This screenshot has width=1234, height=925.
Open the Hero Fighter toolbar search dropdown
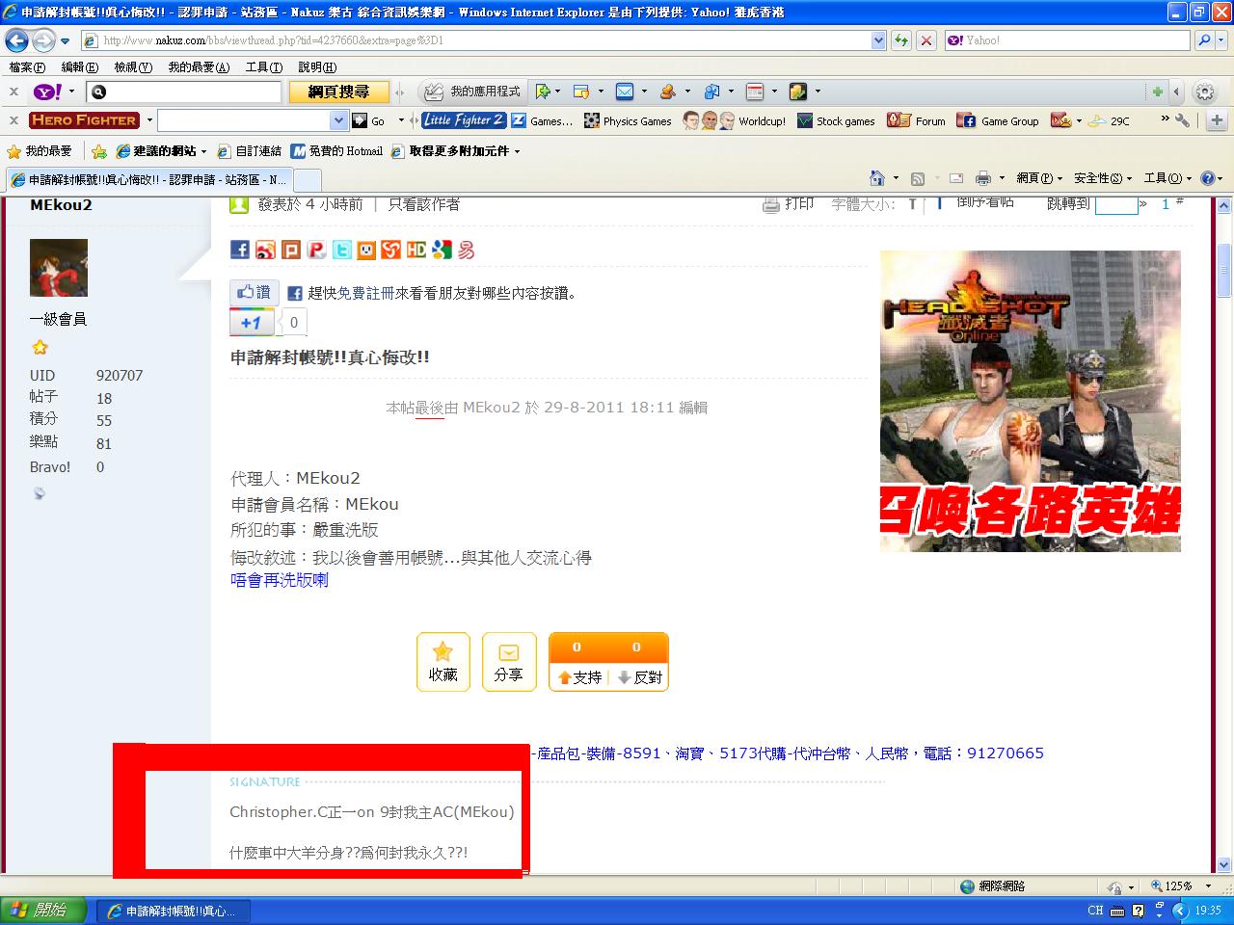pyautogui.click(x=338, y=120)
